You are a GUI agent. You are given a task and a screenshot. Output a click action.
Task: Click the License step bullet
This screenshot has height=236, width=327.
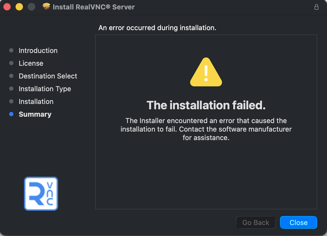coord(11,63)
